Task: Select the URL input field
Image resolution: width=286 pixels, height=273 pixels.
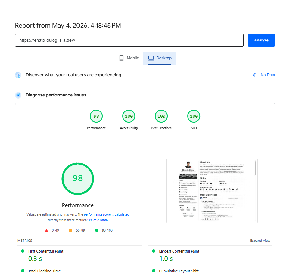Action: click(129, 40)
